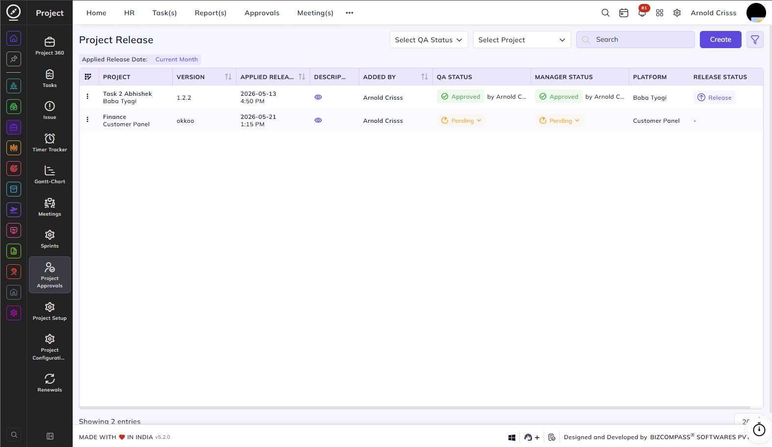
Task: Sort the table by the Version column
Action: 228,77
